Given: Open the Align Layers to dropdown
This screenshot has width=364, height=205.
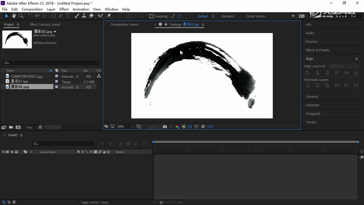Looking at the screenshot, I should pyautogui.click(x=343, y=66).
